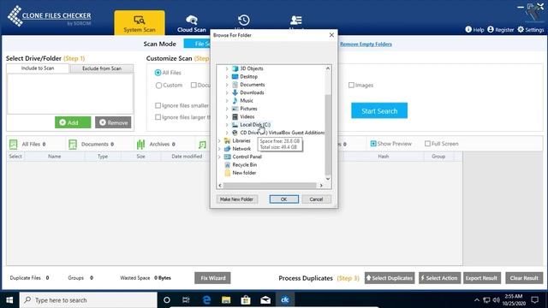Expand the Downloads tree node

(227, 93)
